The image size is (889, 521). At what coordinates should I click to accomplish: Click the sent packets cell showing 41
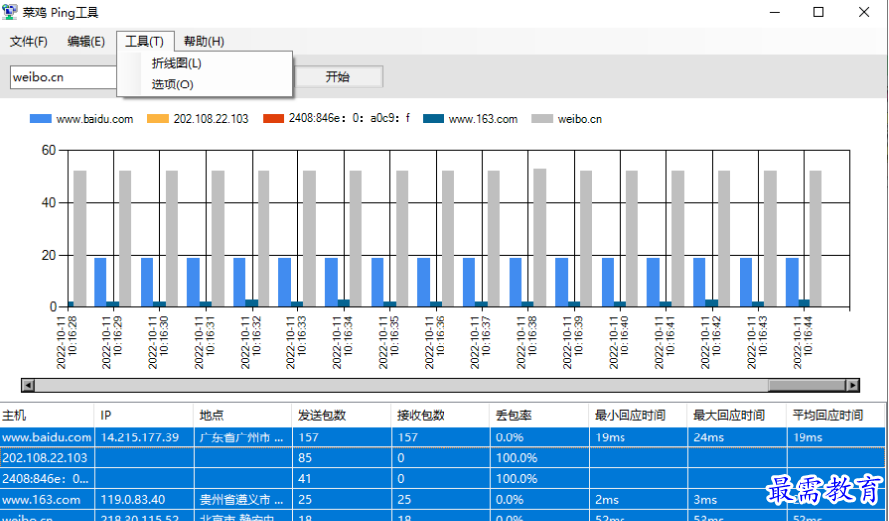pyautogui.click(x=341, y=479)
